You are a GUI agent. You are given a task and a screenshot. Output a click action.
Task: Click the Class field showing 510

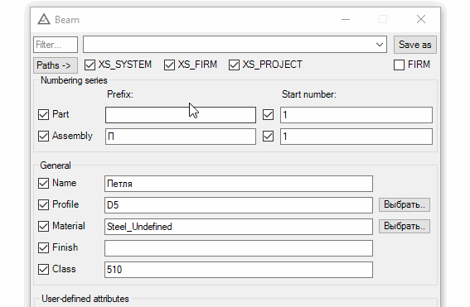[239, 270]
